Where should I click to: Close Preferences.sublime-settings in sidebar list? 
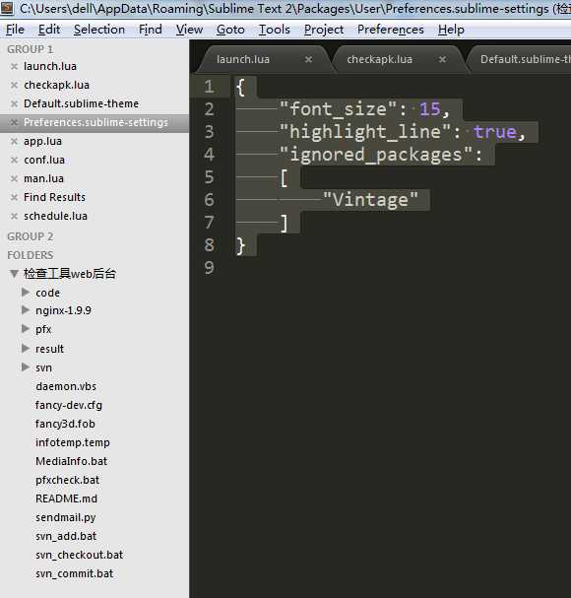click(x=14, y=122)
